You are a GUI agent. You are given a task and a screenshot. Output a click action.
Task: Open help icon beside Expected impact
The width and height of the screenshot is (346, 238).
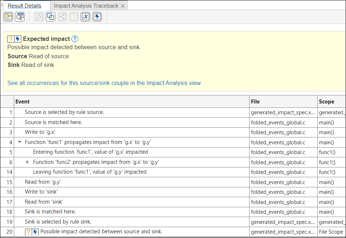[75, 39]
